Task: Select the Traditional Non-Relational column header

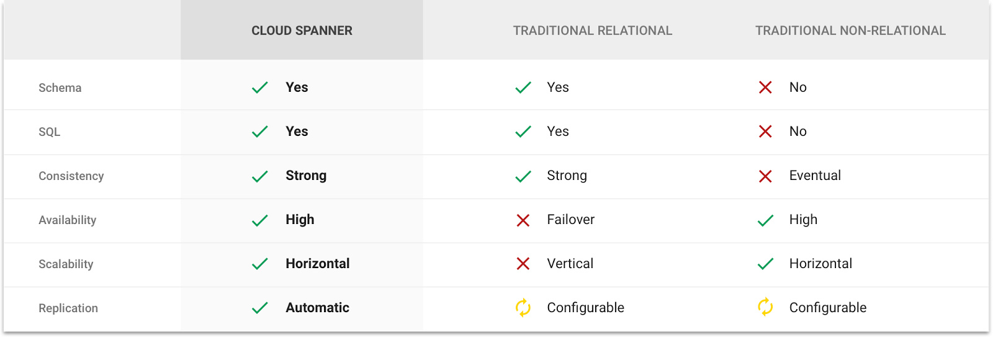Action: (x=850, y=30)
